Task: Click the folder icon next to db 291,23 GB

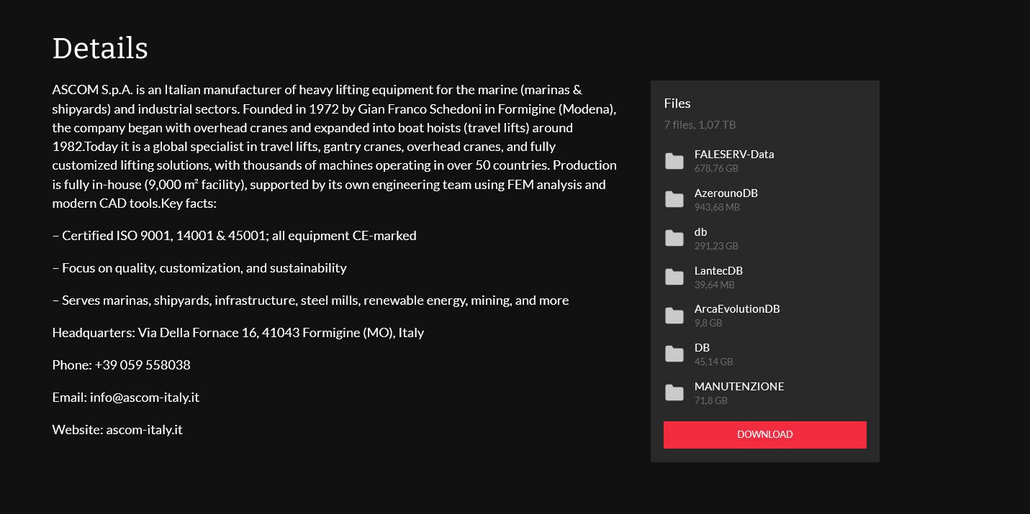Action: point(674,239)
